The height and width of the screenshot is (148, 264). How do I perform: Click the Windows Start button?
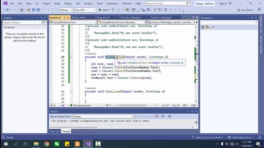pyautogui.click(x=5, y=144)
